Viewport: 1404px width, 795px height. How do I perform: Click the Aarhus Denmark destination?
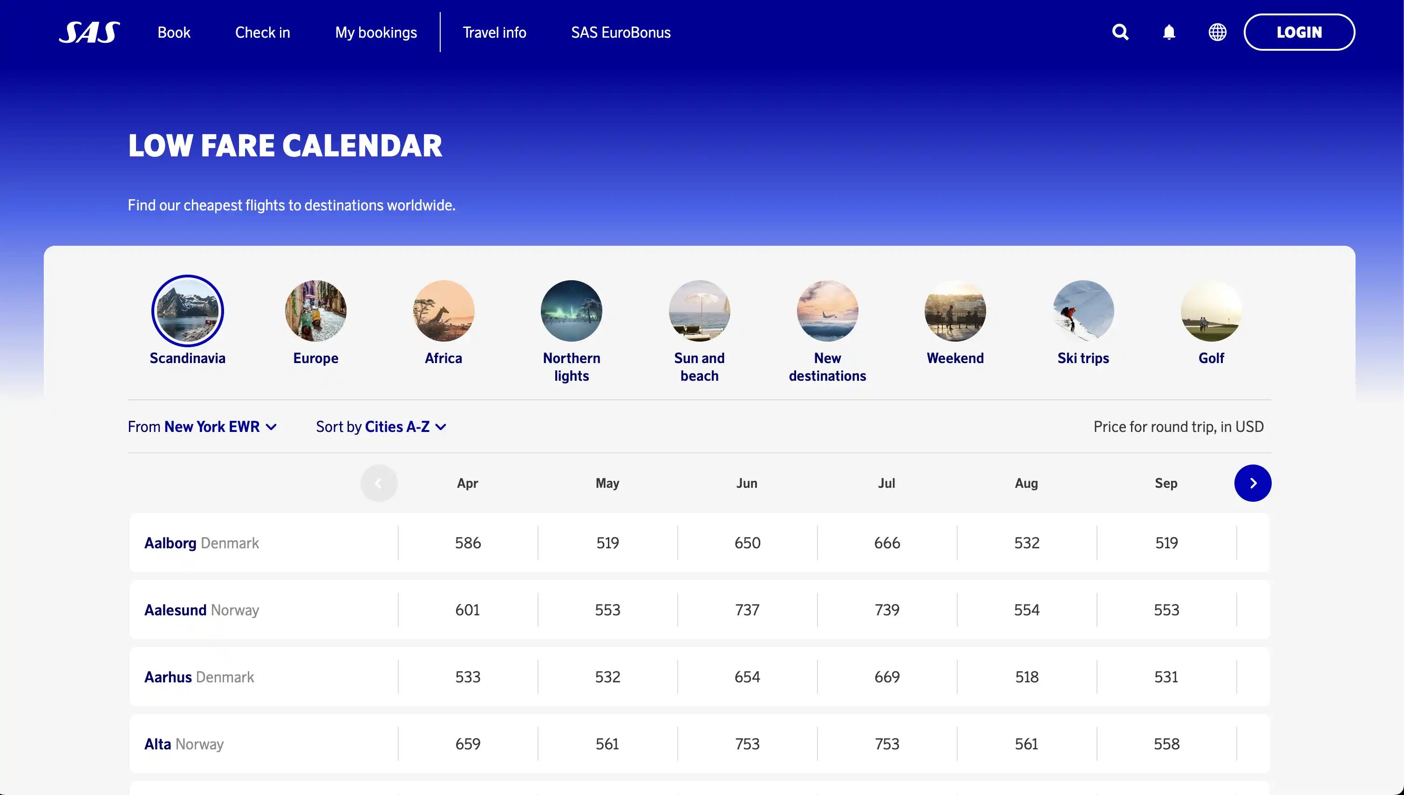click(x=199, y=677)
